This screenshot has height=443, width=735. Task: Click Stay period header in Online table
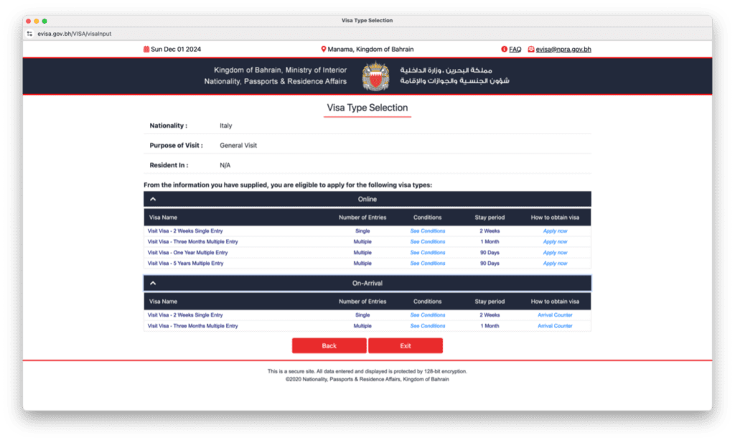pos(490,218)
